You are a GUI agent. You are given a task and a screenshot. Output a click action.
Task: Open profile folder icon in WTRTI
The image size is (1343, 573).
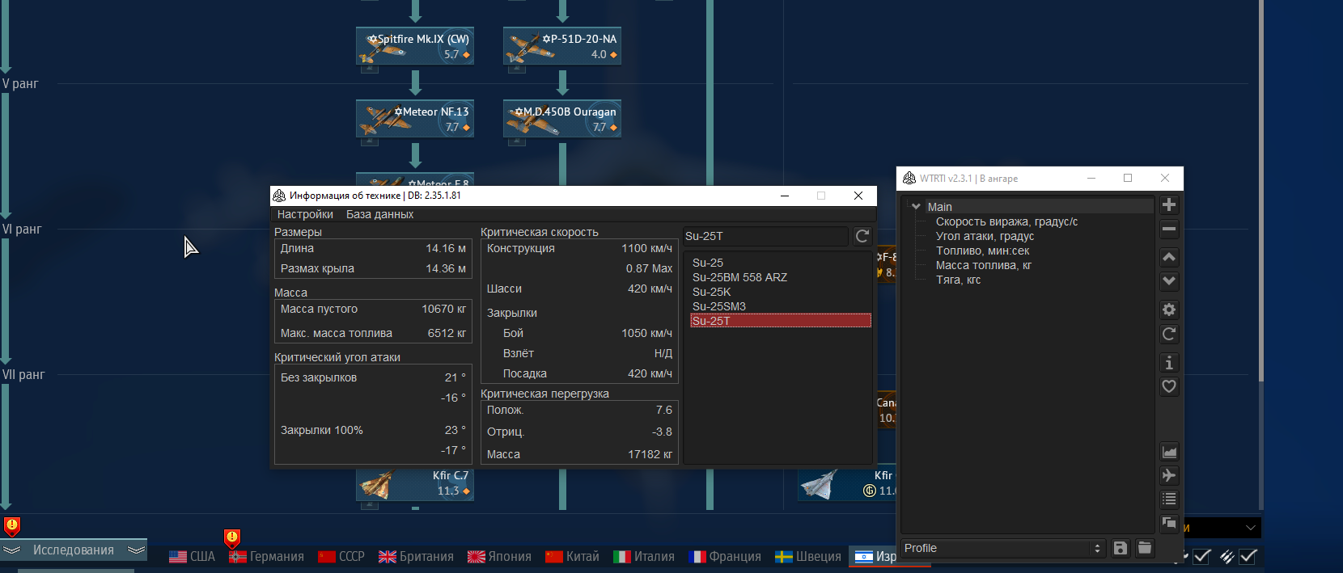[x=1145, y=548]
